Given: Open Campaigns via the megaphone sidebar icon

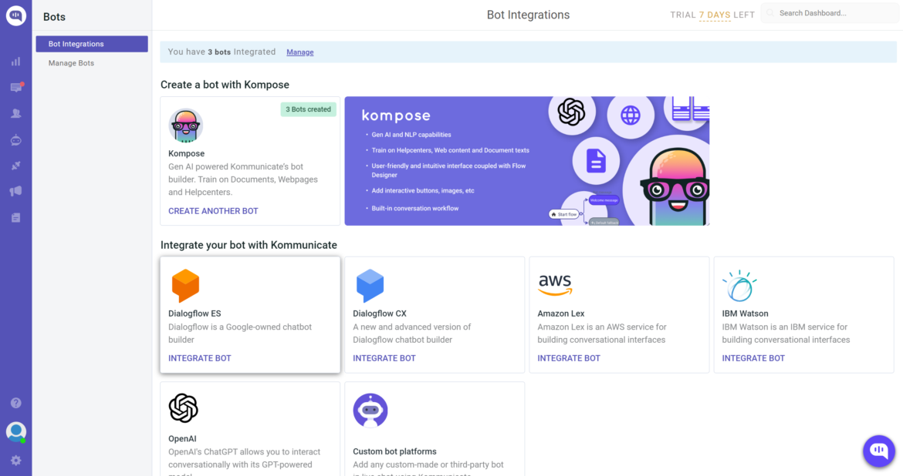Looking at the screenshot, I should (15, 190).
